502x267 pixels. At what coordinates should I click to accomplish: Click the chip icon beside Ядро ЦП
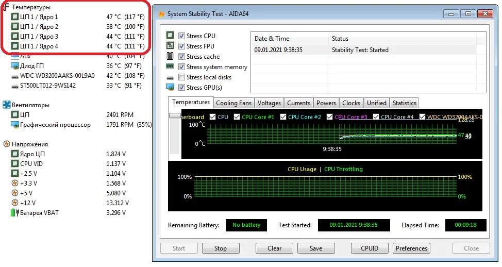coord(15,154)
